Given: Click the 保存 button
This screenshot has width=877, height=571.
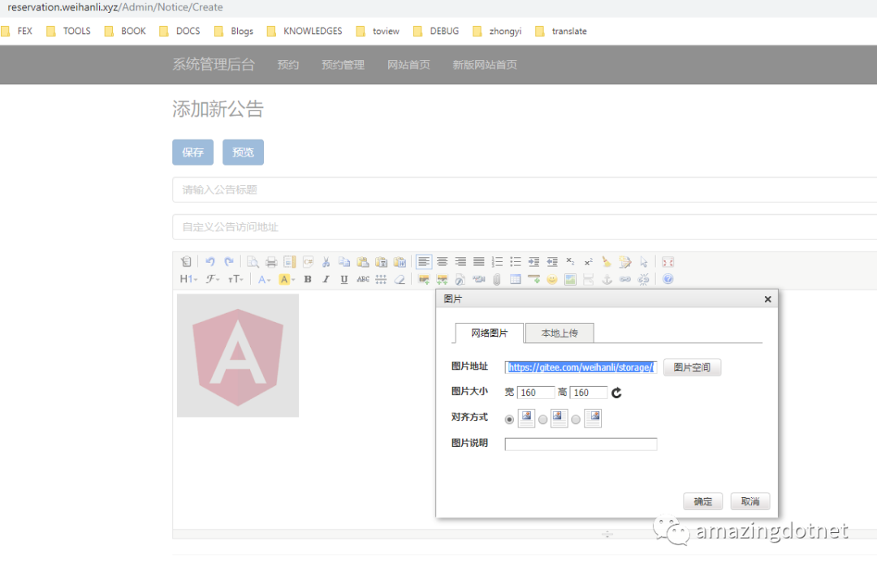Looking at the screenshot, I should click(x=193, y=152).
